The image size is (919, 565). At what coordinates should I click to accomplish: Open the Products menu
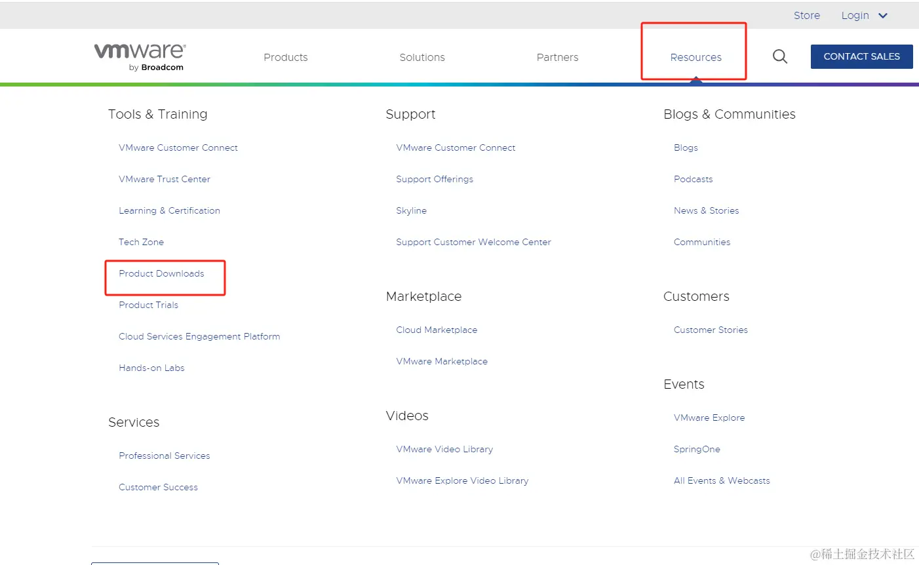285,57
